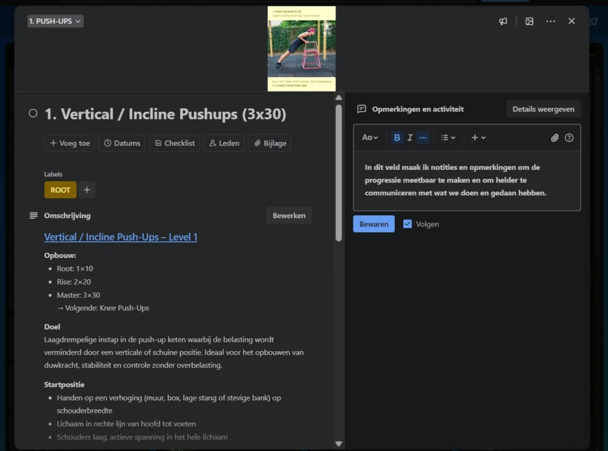Open the list formatting dropdown
608x451 pixels.
coord(448,138)
